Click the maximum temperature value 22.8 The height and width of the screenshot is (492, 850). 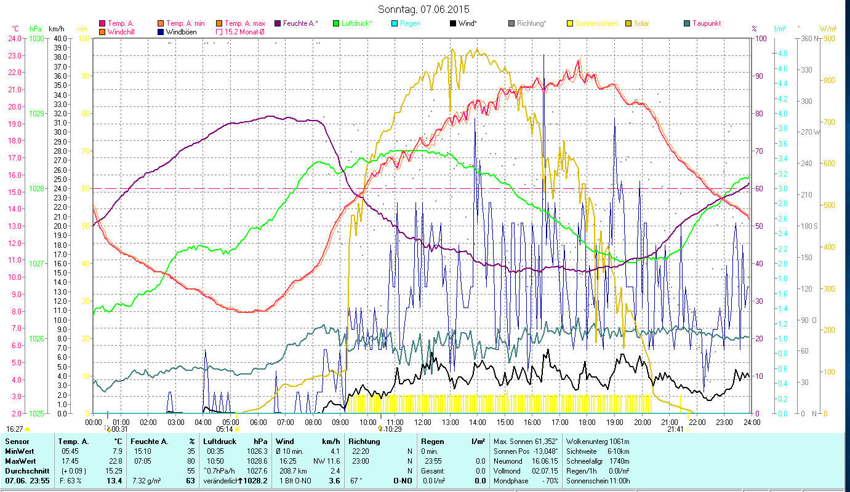(x=116, y=461)
